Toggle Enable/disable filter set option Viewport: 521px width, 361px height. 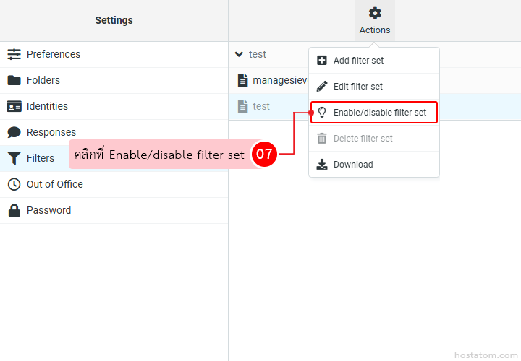pyautogui.click(x=379, y=113)
